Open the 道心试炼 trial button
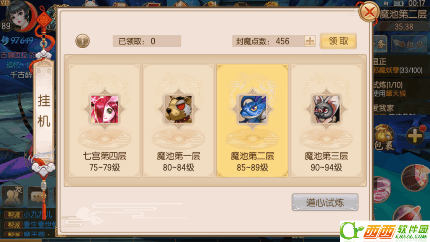The width and height of the screenshot is (430, 242). click(x=325, y=203)
